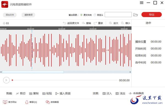
Task: Open the 官方网站 link
Action: 10,102
